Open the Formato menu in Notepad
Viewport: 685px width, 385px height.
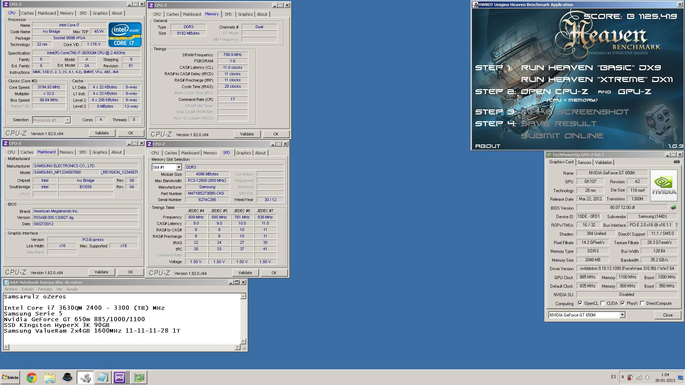tap(45, 289)
